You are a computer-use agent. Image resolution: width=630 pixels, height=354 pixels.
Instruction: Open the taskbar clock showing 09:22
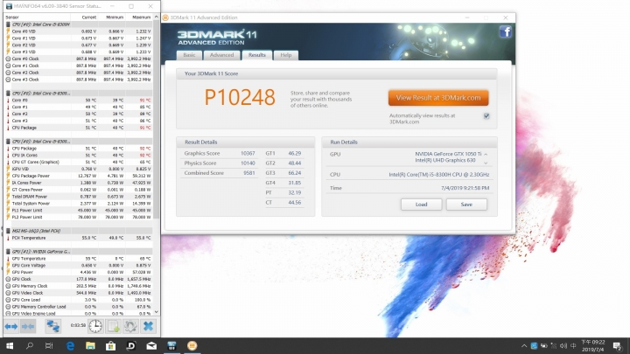pyautogui.click(x=592, y=345)
